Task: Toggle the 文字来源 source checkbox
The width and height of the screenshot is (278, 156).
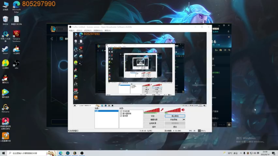Action: pyautogui.click(x=121, y=111)
